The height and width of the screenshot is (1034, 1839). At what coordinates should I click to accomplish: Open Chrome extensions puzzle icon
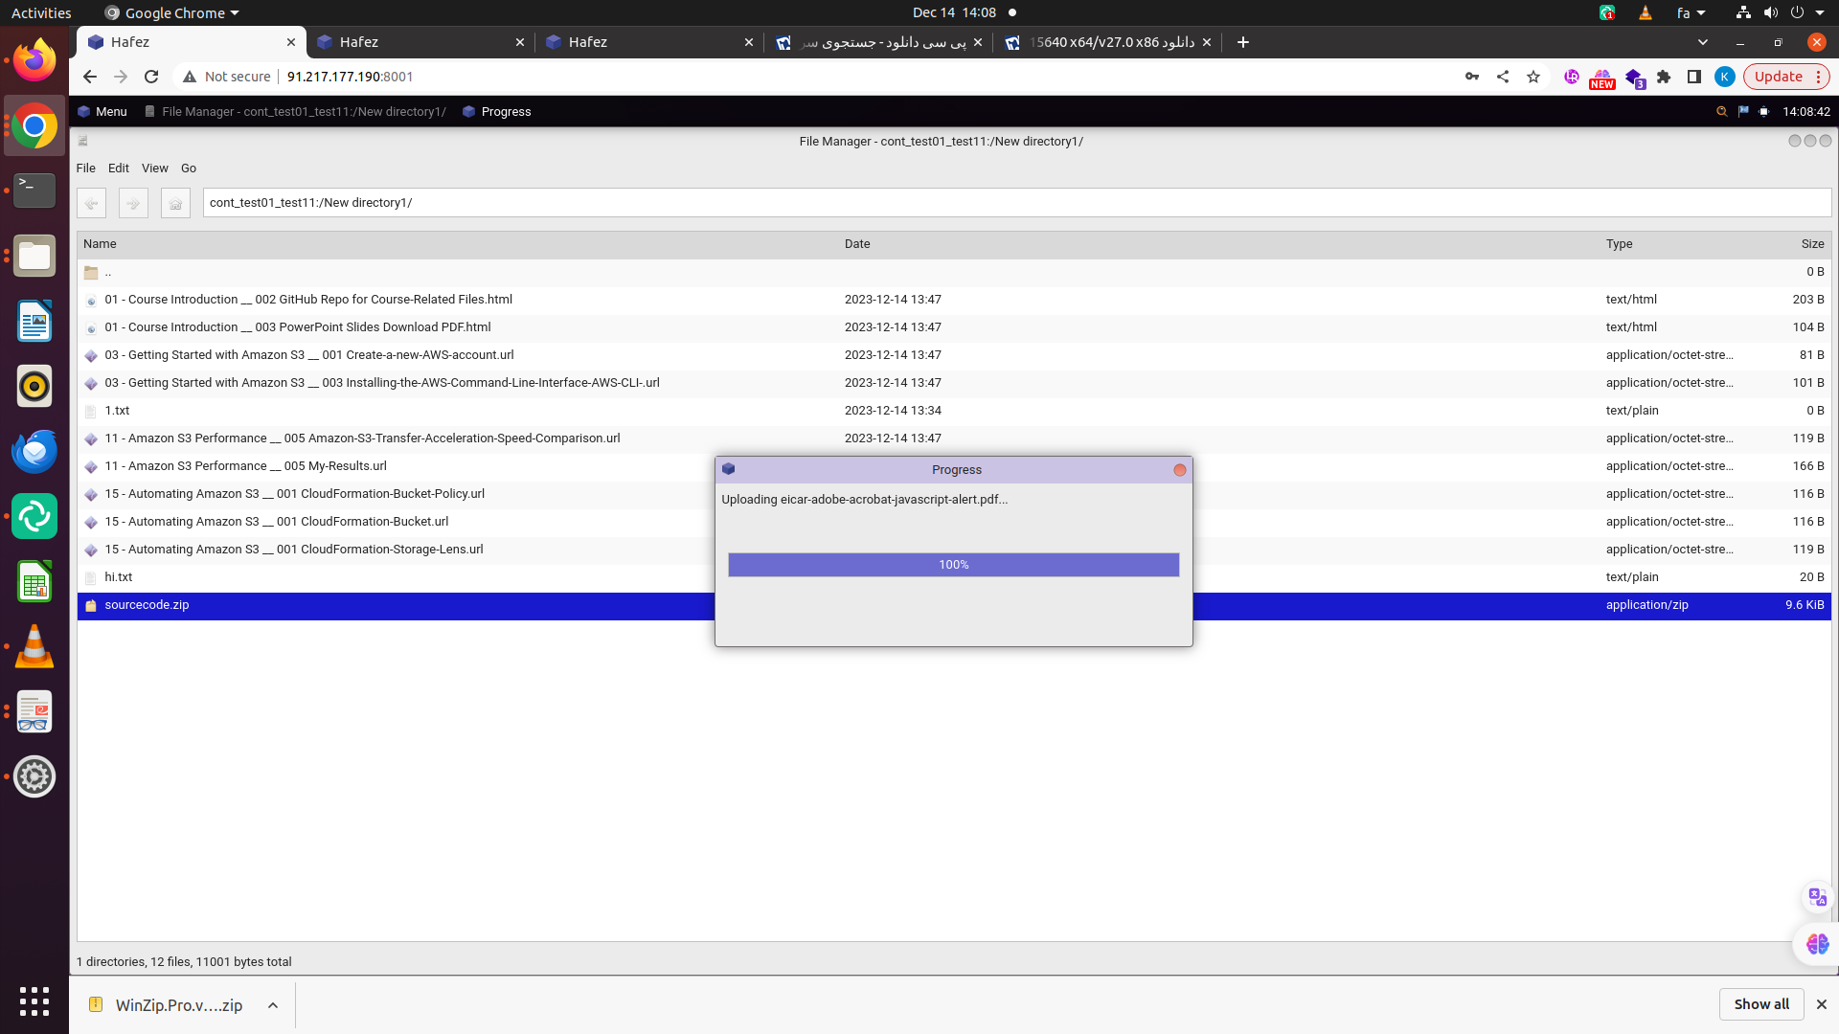coord(1664,77)
